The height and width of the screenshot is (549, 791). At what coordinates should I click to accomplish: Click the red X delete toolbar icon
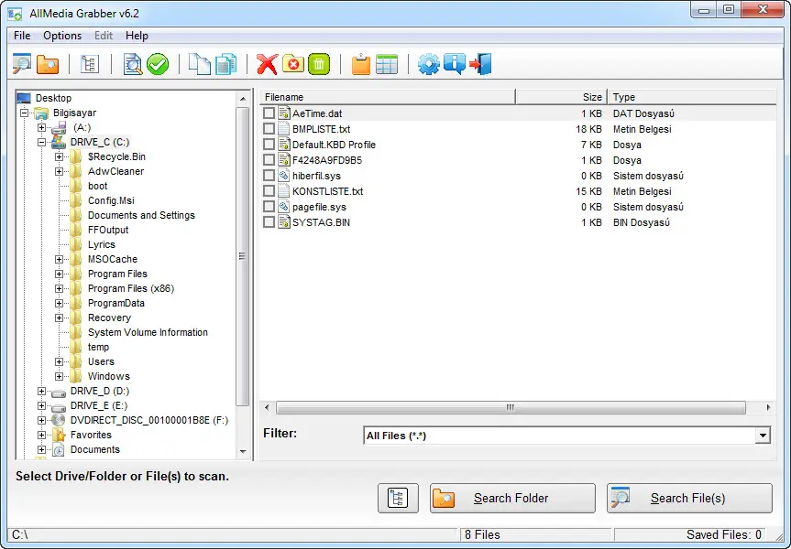point(267,64)
